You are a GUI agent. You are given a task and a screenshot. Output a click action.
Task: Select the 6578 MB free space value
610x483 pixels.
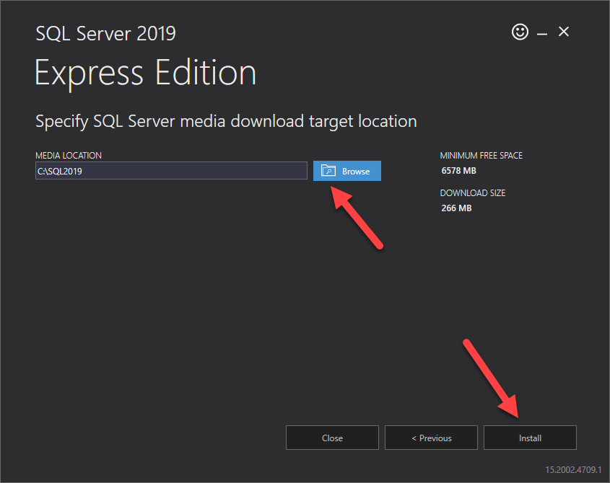[458, 171]
